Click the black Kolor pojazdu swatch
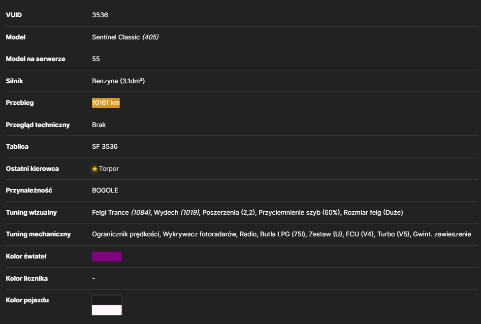The image size is (481, 324). coord(107,300)
